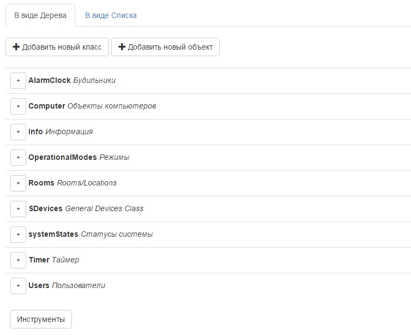The height and width of the screenshot is (335, 411).
Task: Expand the Timer class node
Action: (18, 260)
